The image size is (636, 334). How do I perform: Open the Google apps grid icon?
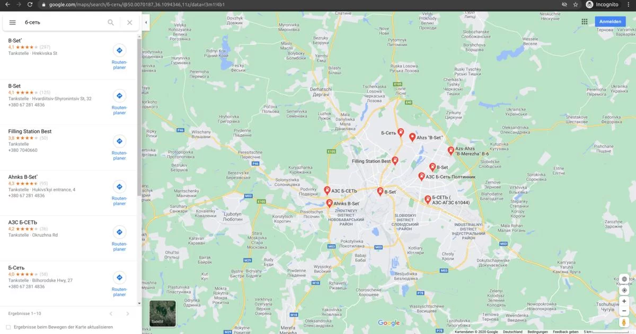(x=585, y=22)
